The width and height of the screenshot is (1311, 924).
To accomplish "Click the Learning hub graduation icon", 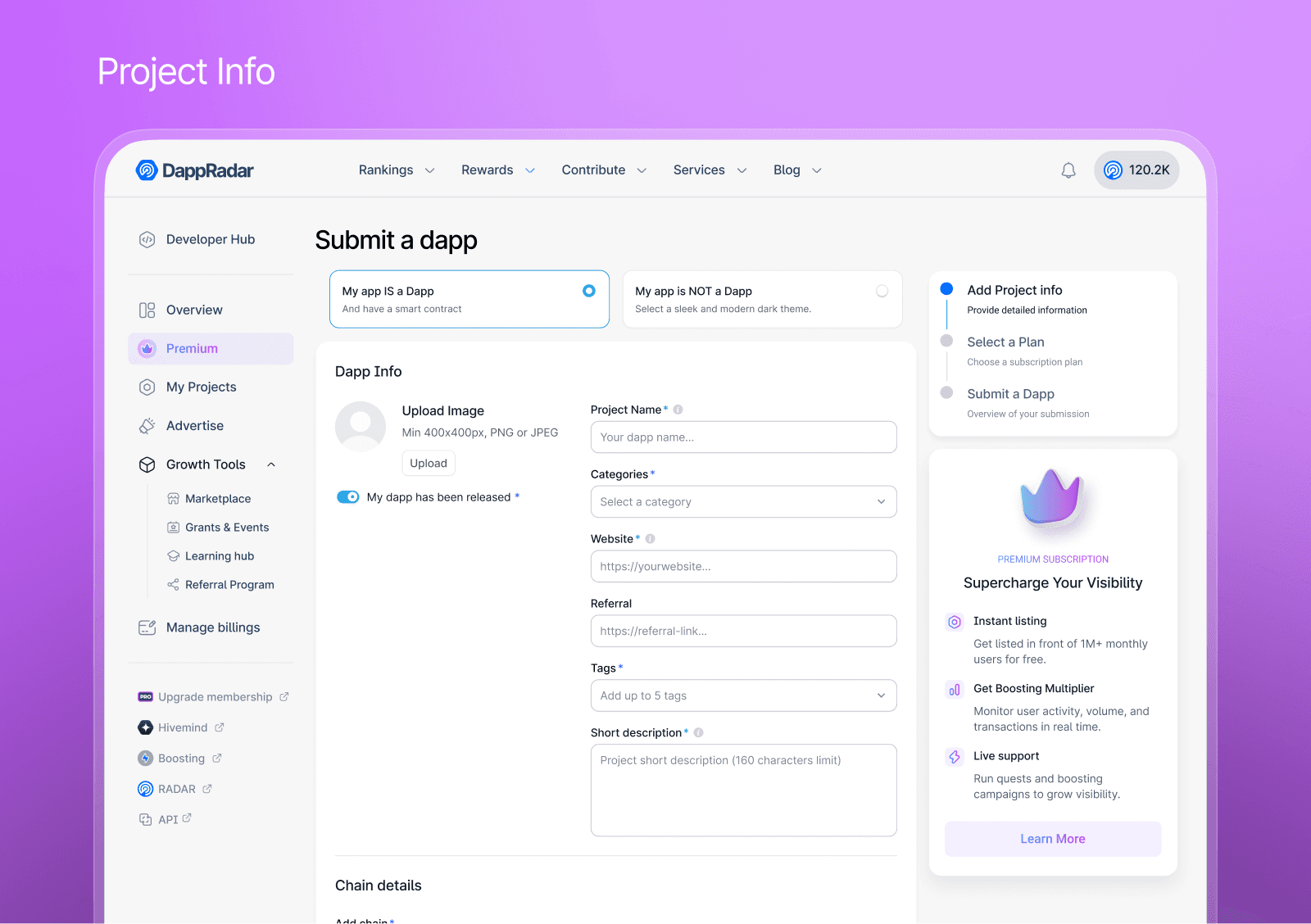I will click(174, 556).
